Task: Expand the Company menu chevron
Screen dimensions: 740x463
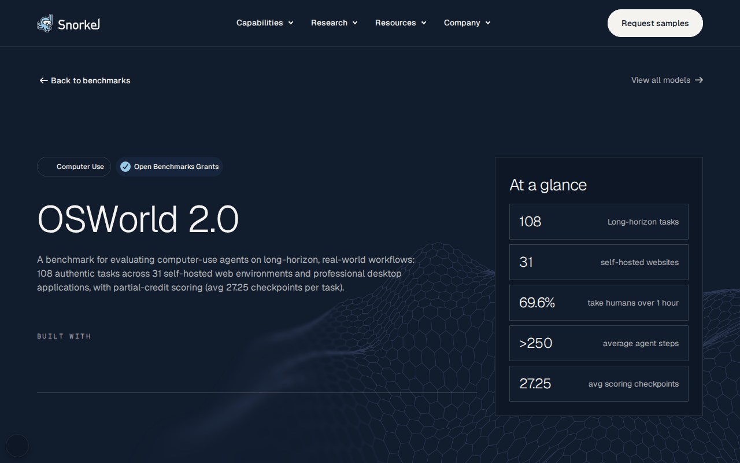Action: [488, 23]
